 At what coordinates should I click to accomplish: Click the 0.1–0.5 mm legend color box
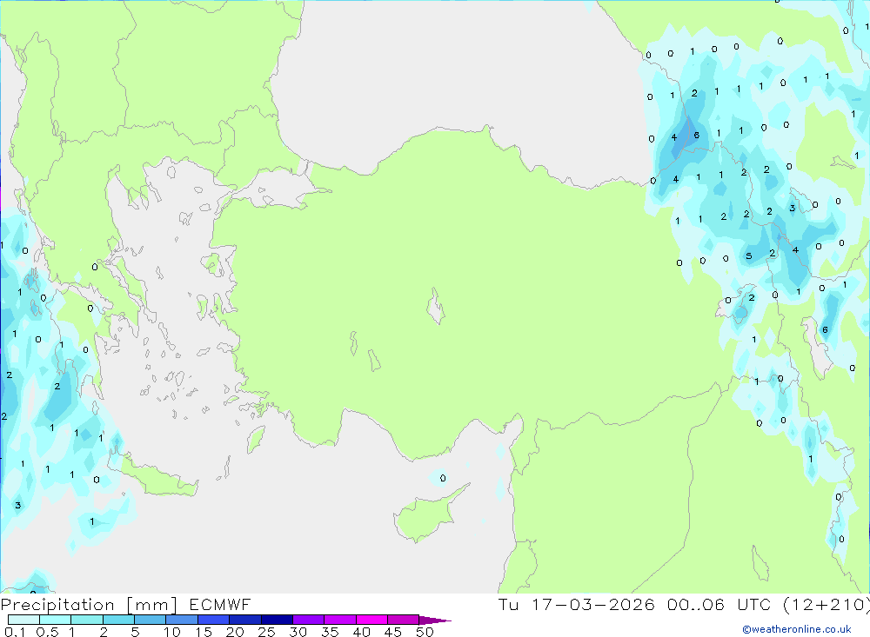[23, 620]
